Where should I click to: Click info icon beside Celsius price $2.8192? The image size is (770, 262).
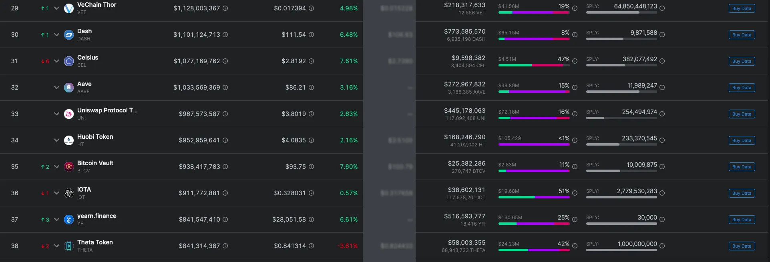click(312, 61)
